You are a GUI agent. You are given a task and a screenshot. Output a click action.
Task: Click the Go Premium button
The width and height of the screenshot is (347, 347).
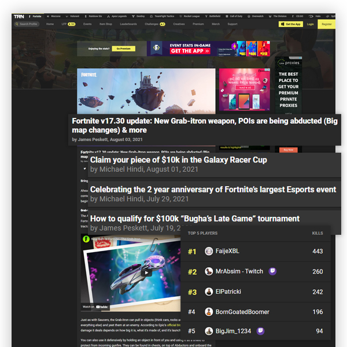(124, 49)
